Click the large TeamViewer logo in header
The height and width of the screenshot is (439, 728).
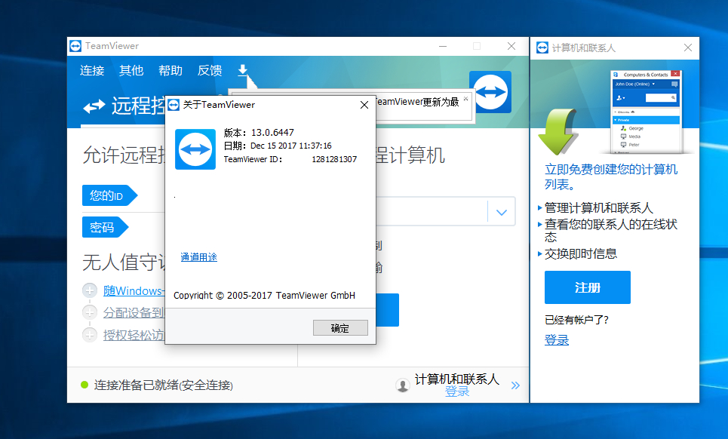(490, 92)
